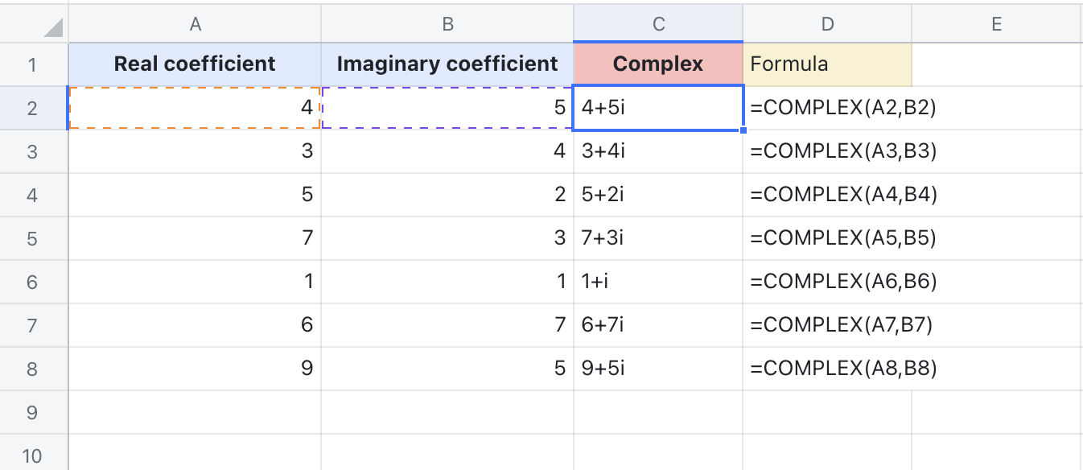Image resolution: width=1083 pixels, height=470 pixels.
Task: Click the Real coefficient header cell
Action: coord(195,64)
